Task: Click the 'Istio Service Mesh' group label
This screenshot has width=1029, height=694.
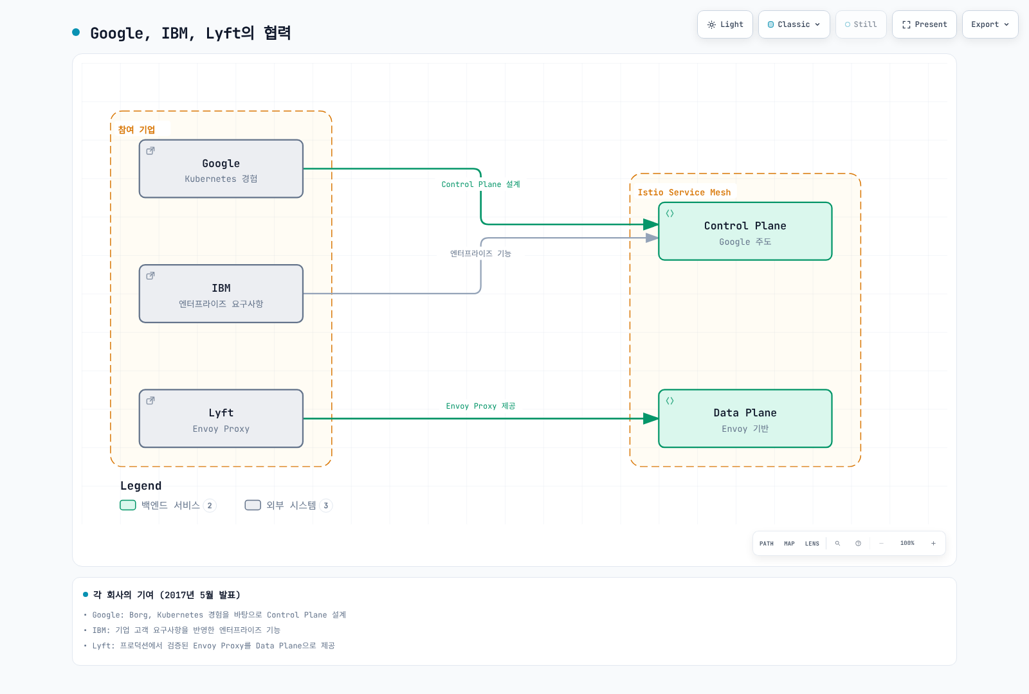Action: [x=684, y=192]
